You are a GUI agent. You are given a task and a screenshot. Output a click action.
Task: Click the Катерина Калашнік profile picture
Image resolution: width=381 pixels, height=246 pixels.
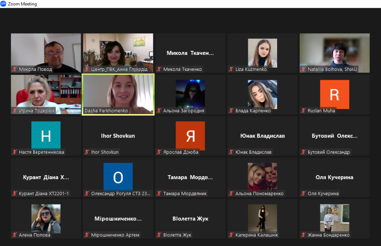click(x=262, y=218)
